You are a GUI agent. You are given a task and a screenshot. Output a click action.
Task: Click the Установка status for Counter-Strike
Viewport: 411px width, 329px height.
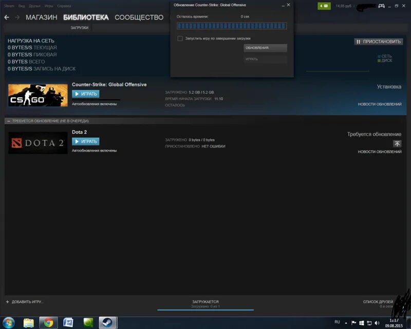[389, 86]
